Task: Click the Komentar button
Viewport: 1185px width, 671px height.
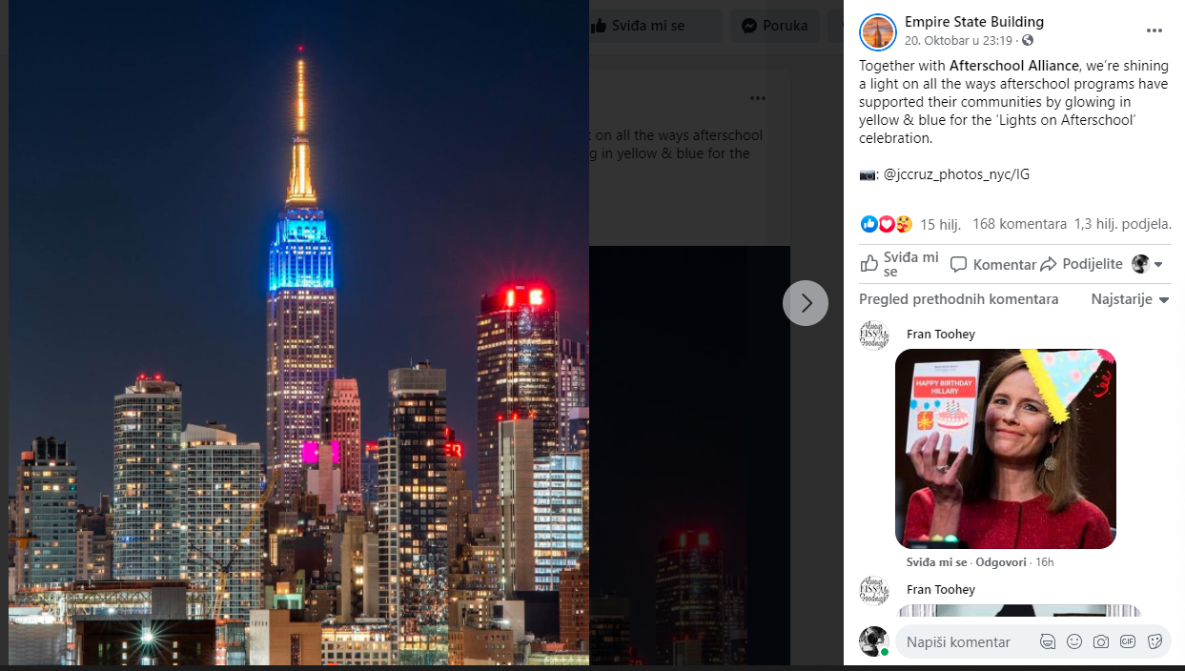Action: coord(992,264)
